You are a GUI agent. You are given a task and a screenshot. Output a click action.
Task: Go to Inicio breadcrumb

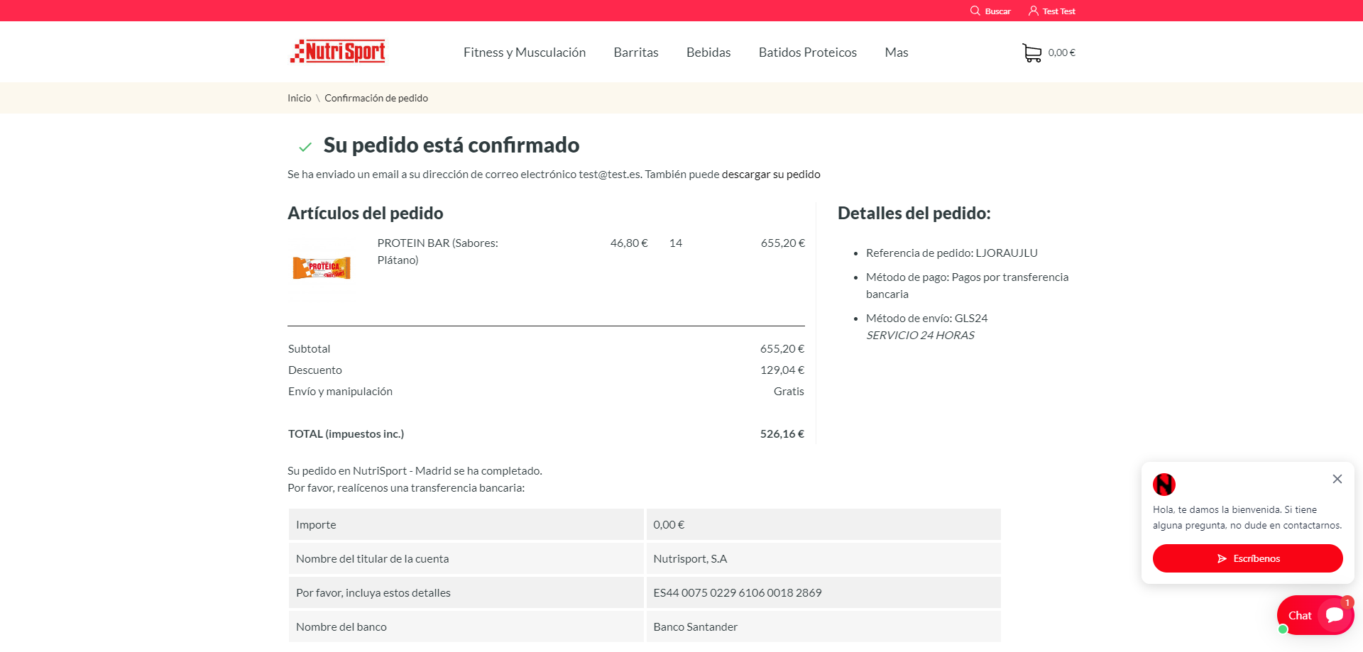(300, 98)
